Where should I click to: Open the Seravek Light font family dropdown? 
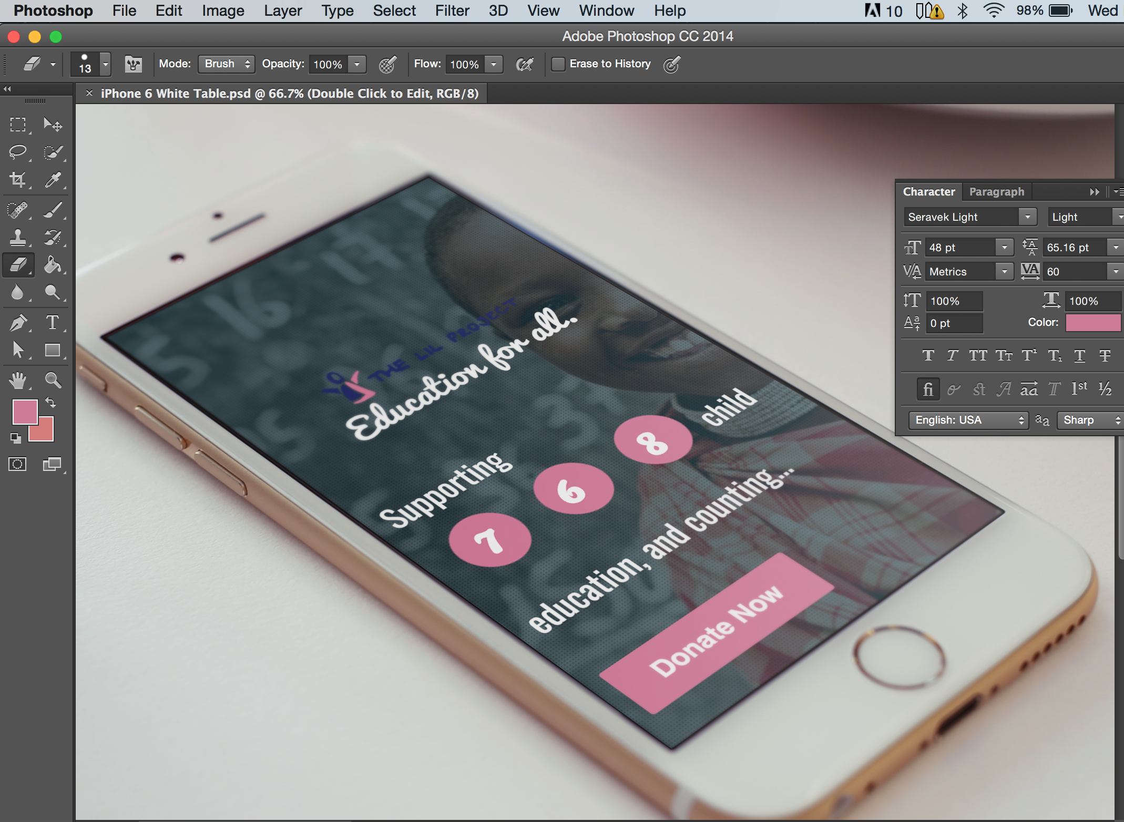point(1027,217)
